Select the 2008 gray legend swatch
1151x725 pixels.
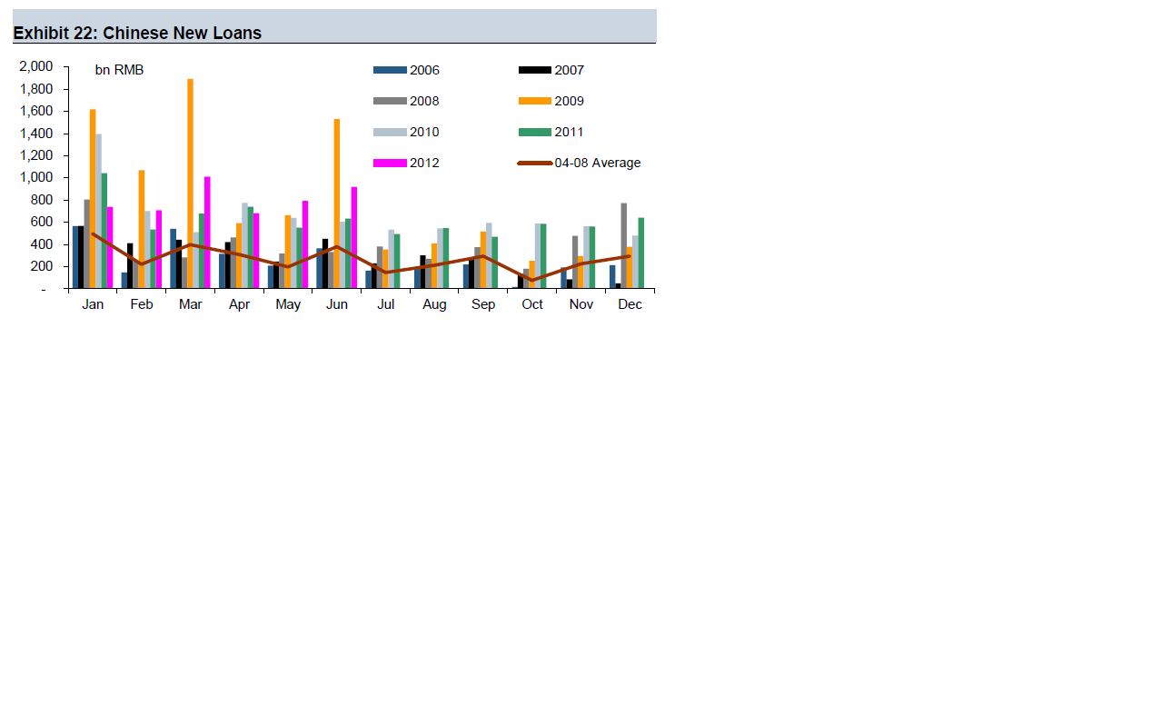click(390, 102)
